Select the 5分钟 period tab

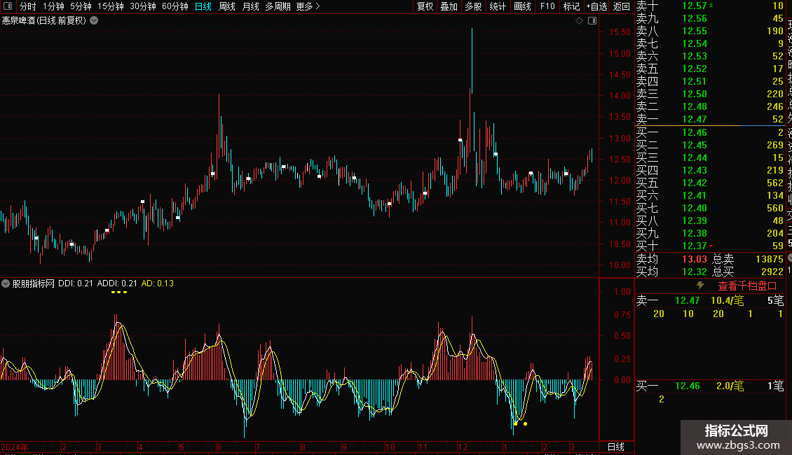click(x=81, y=6)
